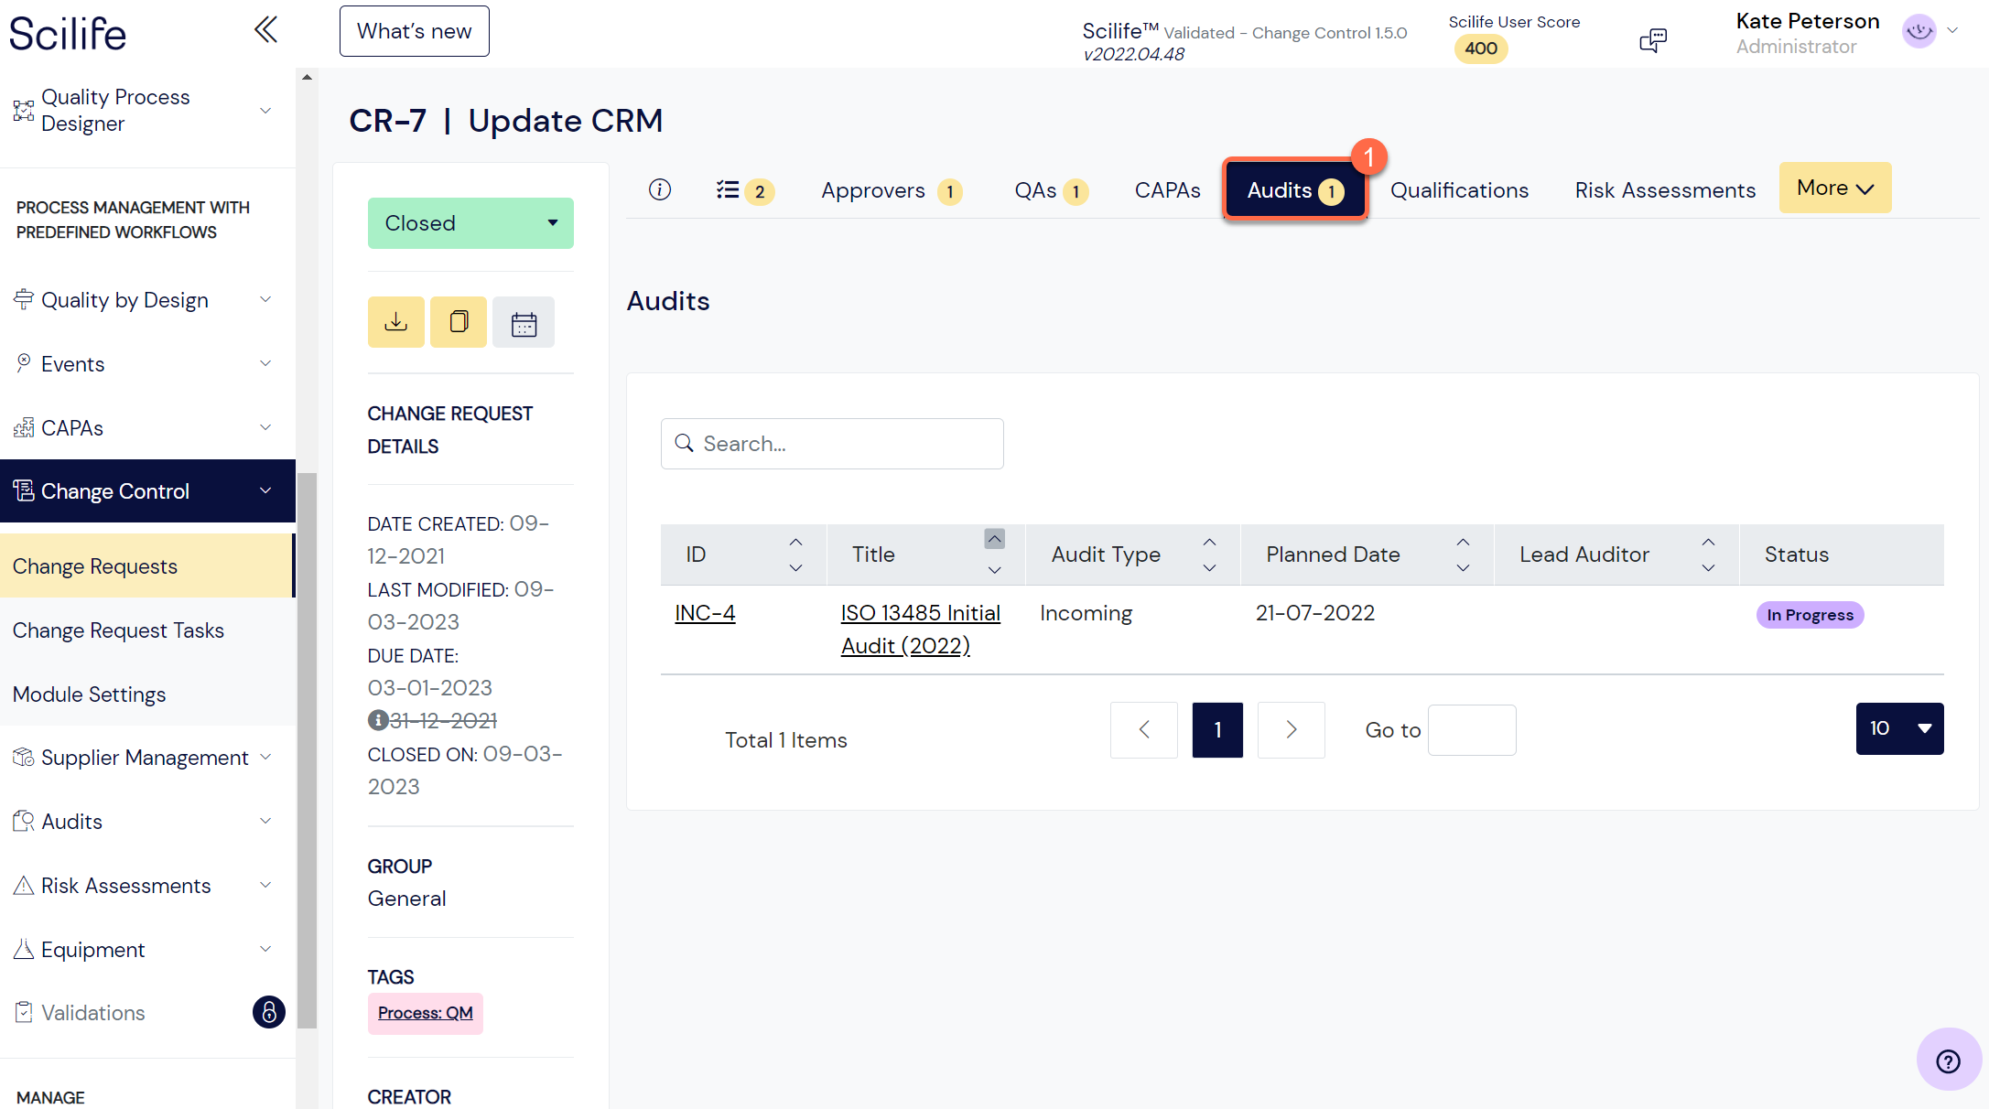
Task: Select page 1 button
Action: 1217,729
